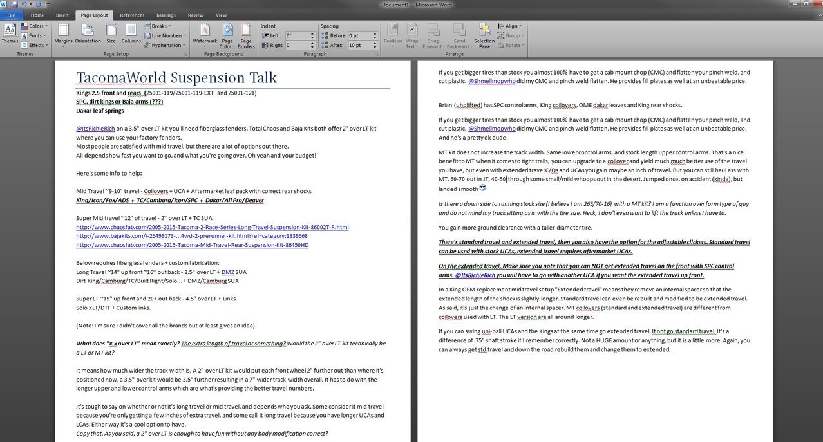Viewport: 823px width, 442px height.
Task: Click the Word application icon in the title bar
Action: coord(4,5)
